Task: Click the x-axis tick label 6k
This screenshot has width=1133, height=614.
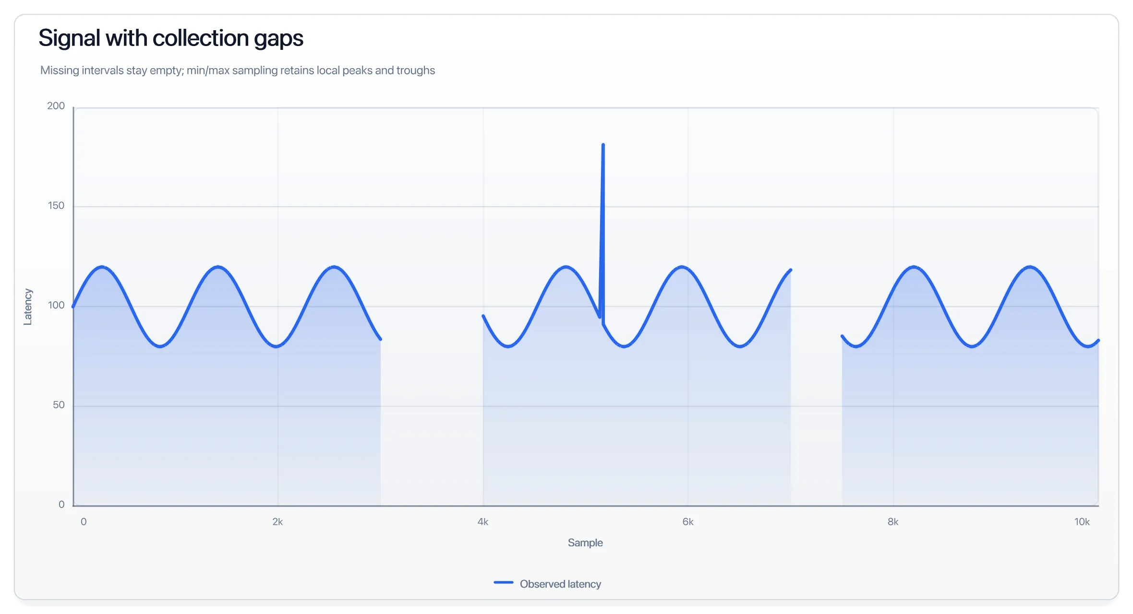Action: tap(688, 522)
